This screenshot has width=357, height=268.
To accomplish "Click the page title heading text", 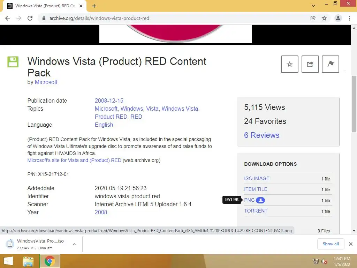I will (117, 67).
